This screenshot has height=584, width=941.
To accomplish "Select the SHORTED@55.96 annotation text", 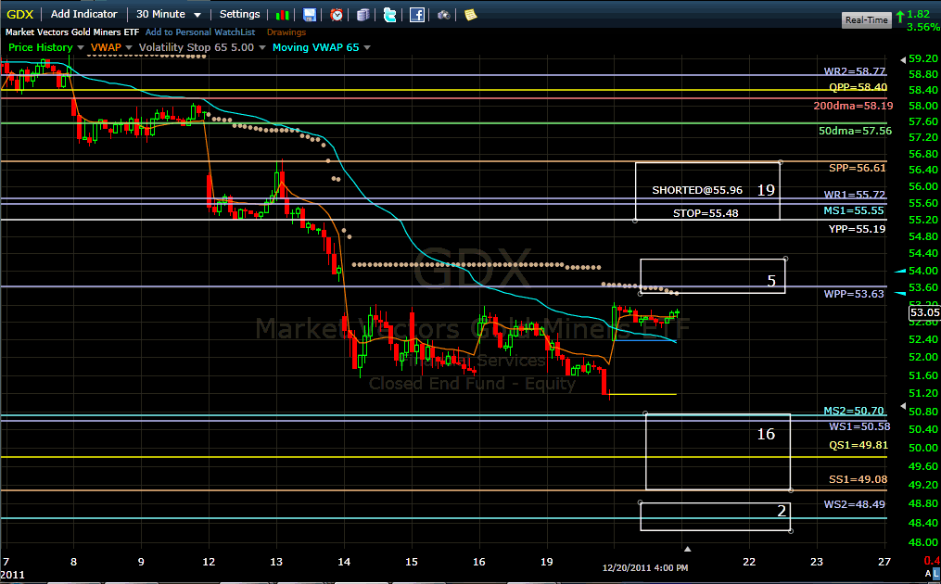I will (x=697, y=190).
